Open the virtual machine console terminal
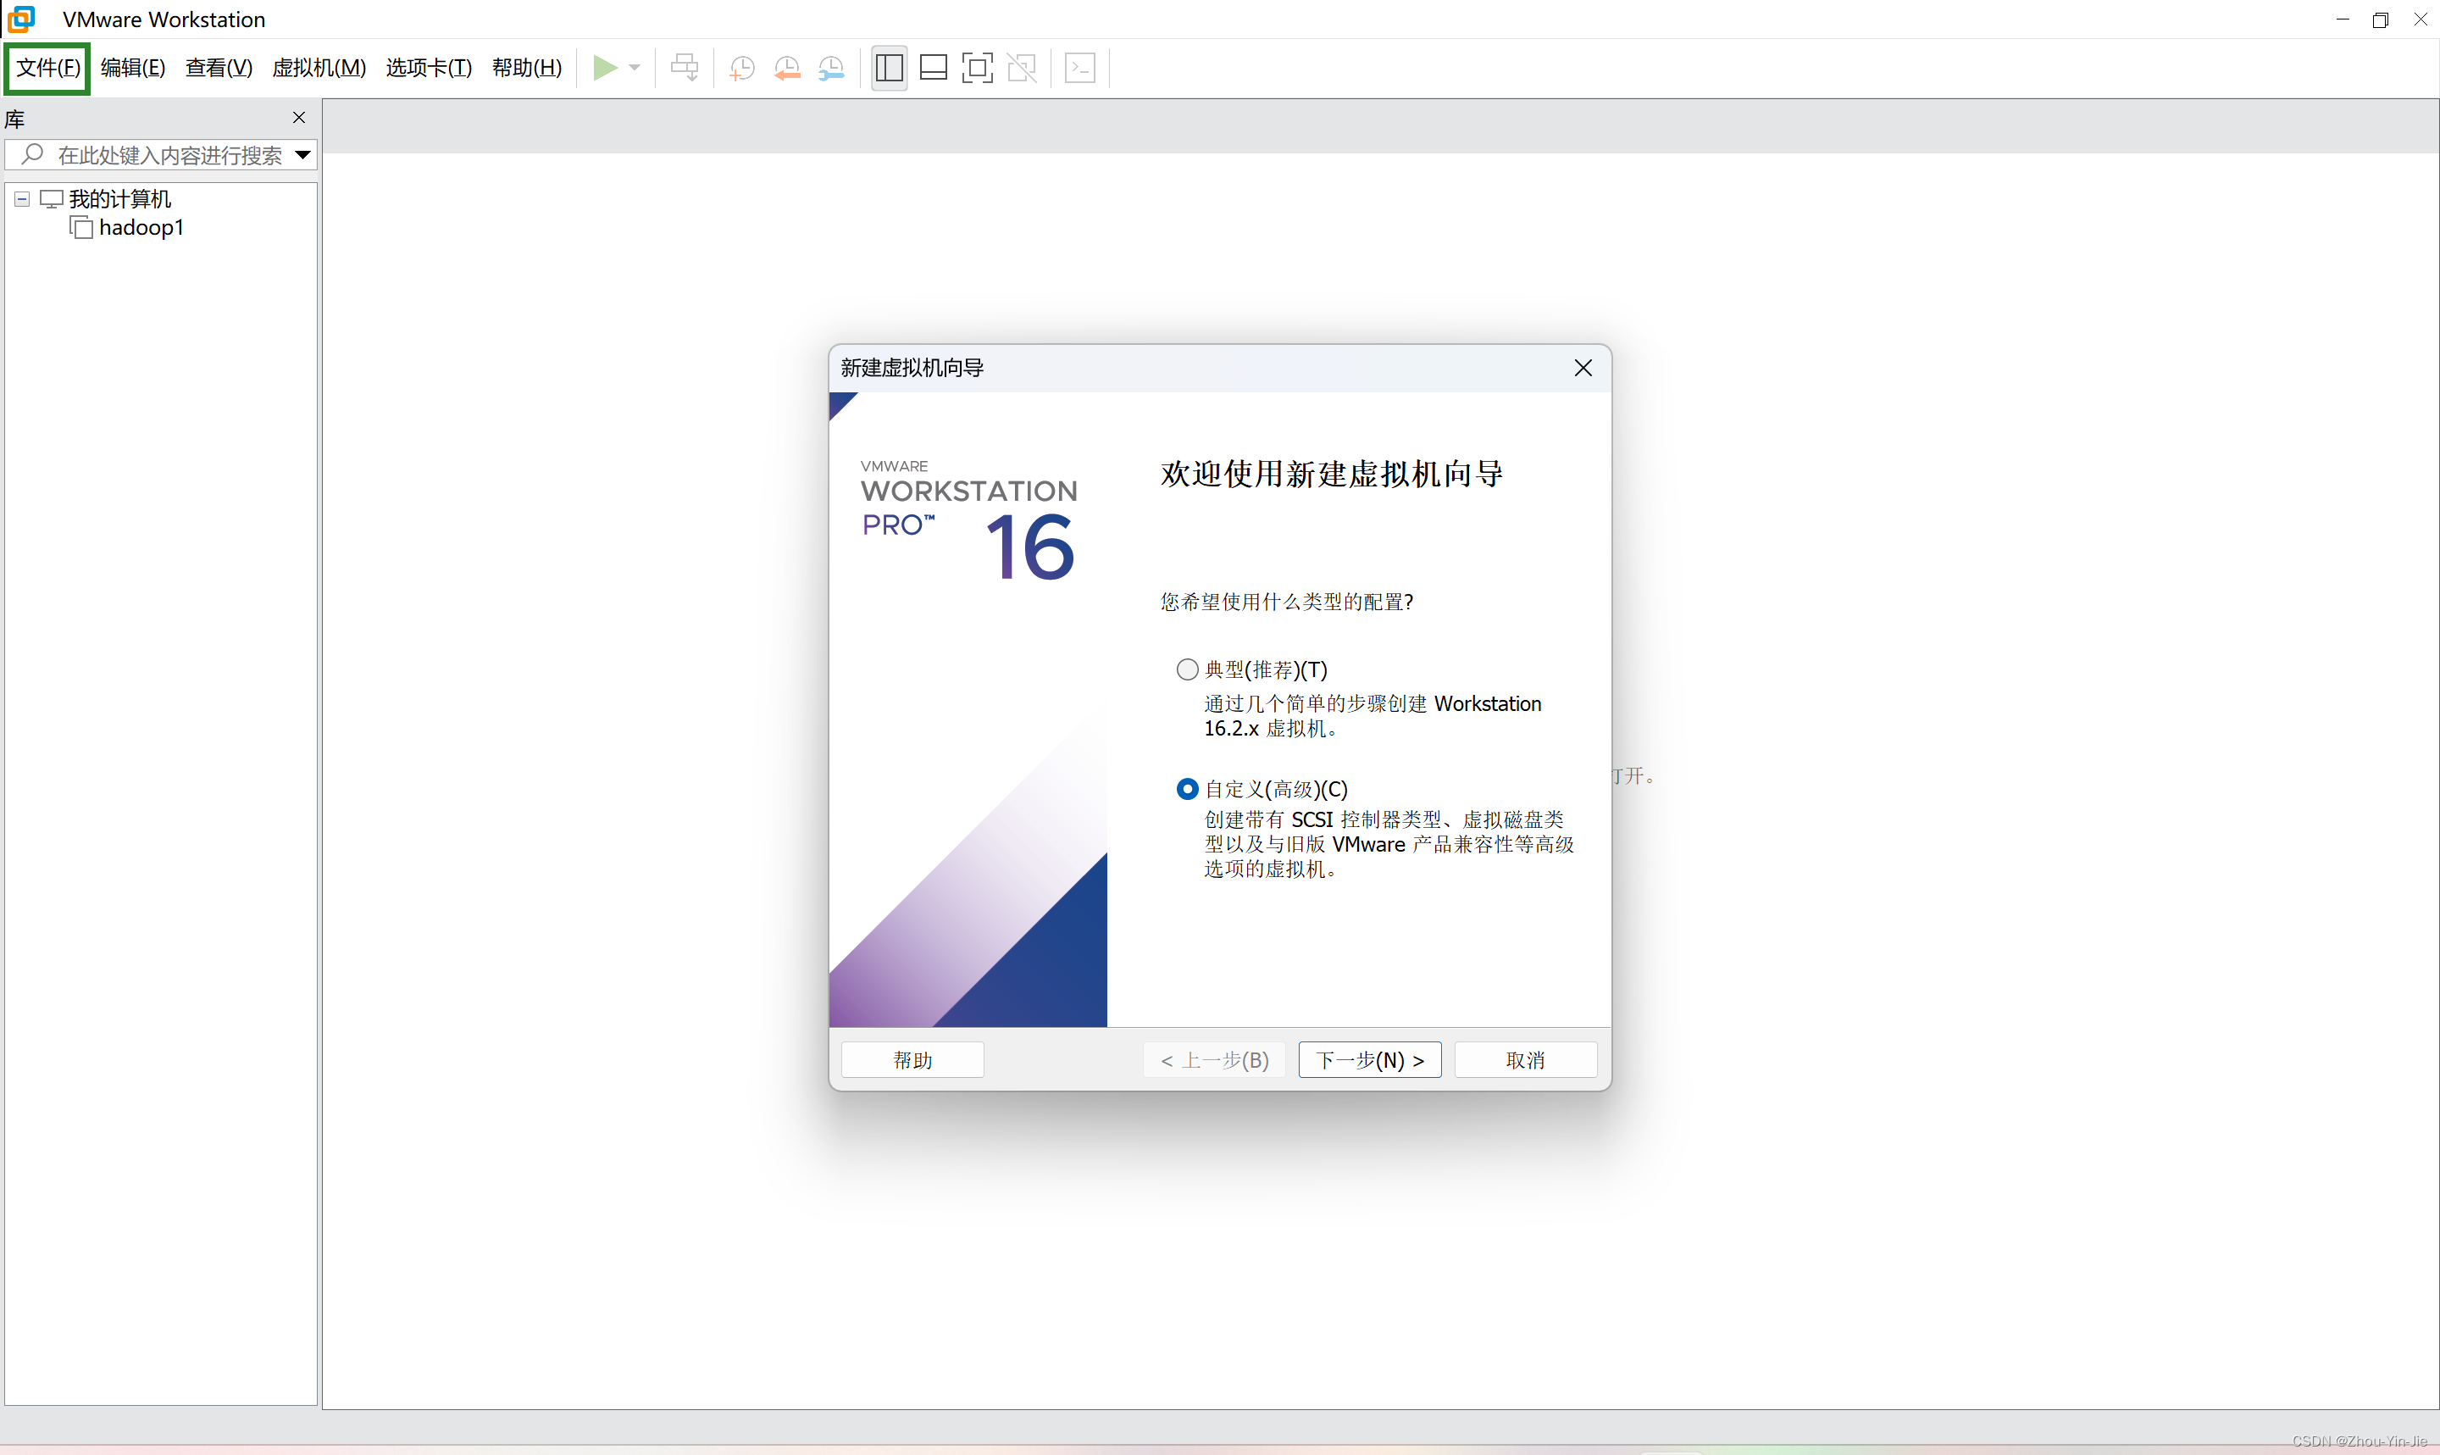The height and width of the screenshot is (1455, 2440). coord(1080,68)
